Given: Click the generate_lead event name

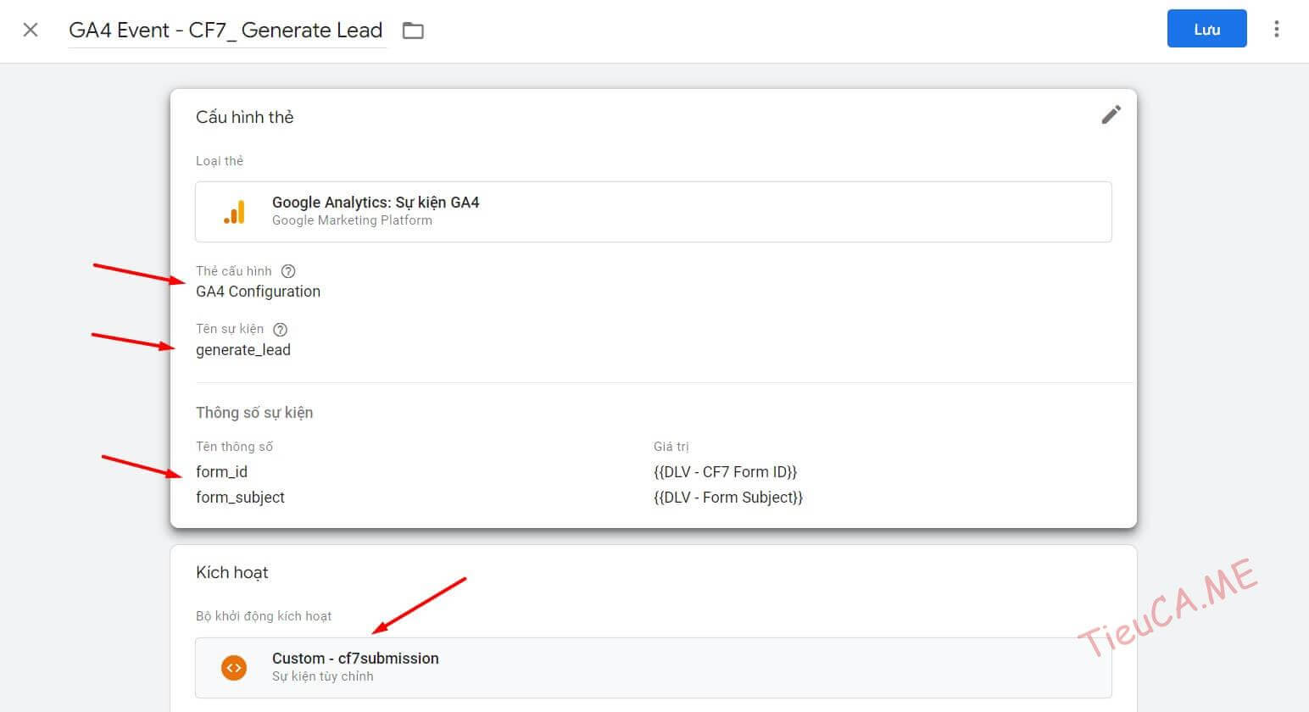Looking at the screenshot, I should click(x=243, y=350).
